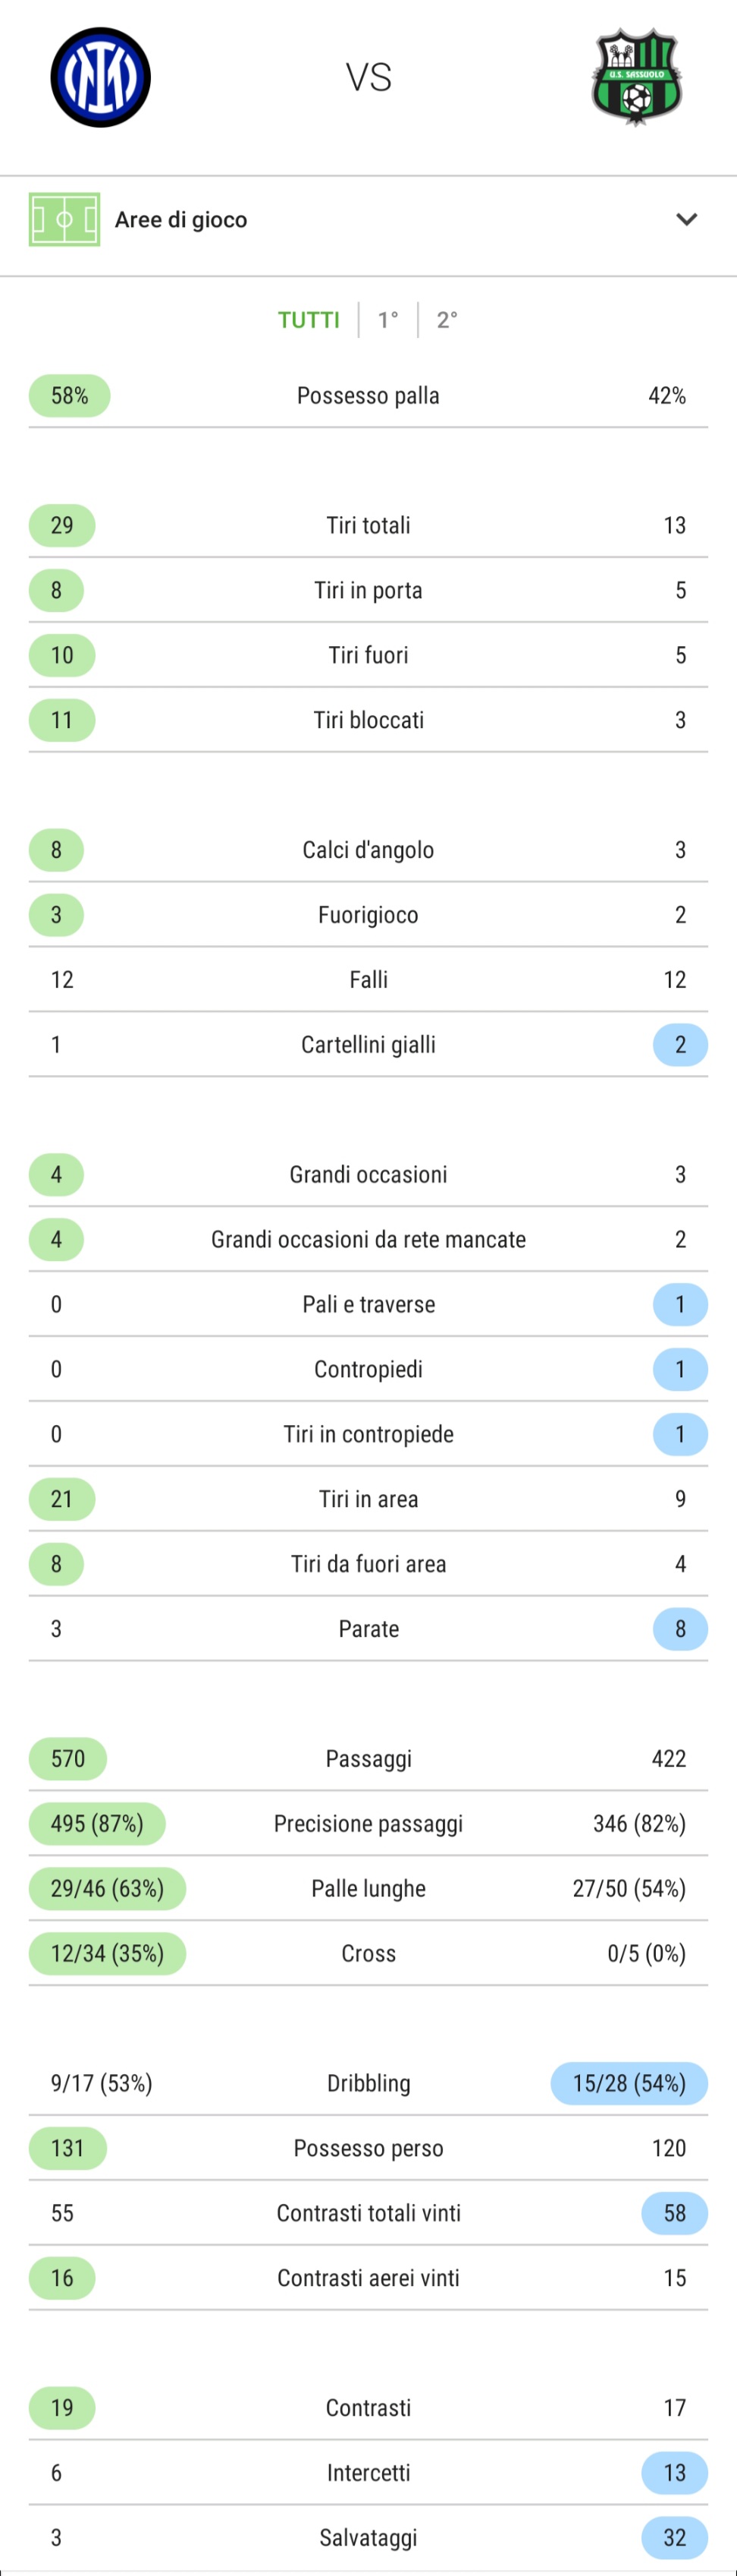This screenshot has width=737, height=2576.
Task: Switch to the 1° half tab
Action: pyautogui.click(x=387, y=320)
